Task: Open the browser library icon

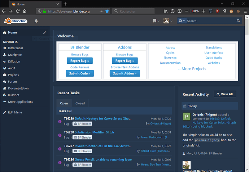Action: [166, 11]
